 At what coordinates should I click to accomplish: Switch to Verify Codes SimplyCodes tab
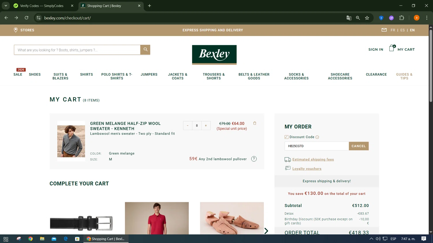point(42,6)
